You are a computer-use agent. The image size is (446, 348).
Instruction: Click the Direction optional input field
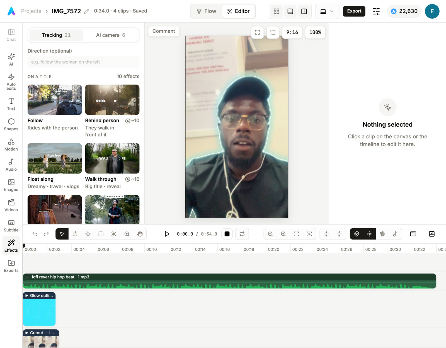[x=83, y=62]
